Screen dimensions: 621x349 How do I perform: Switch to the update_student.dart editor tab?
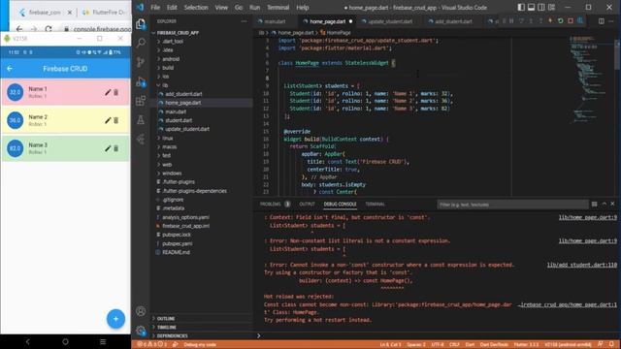point(389,21)
